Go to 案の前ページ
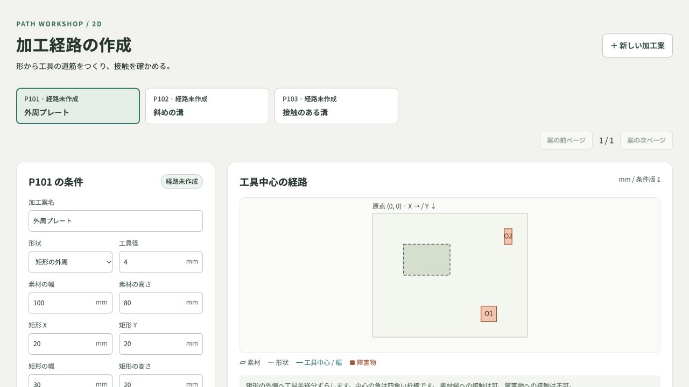 pyautogui.click(x=566, y=140)
